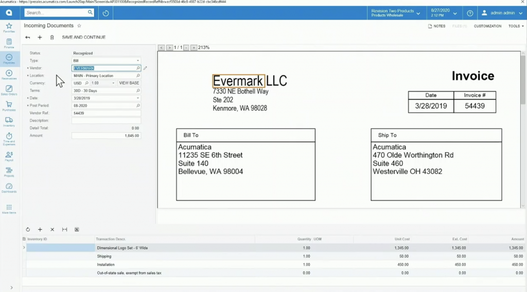This screenshot has height=292, width=527.
Task: Open the Payroll workspace
Action: [9, 157]
